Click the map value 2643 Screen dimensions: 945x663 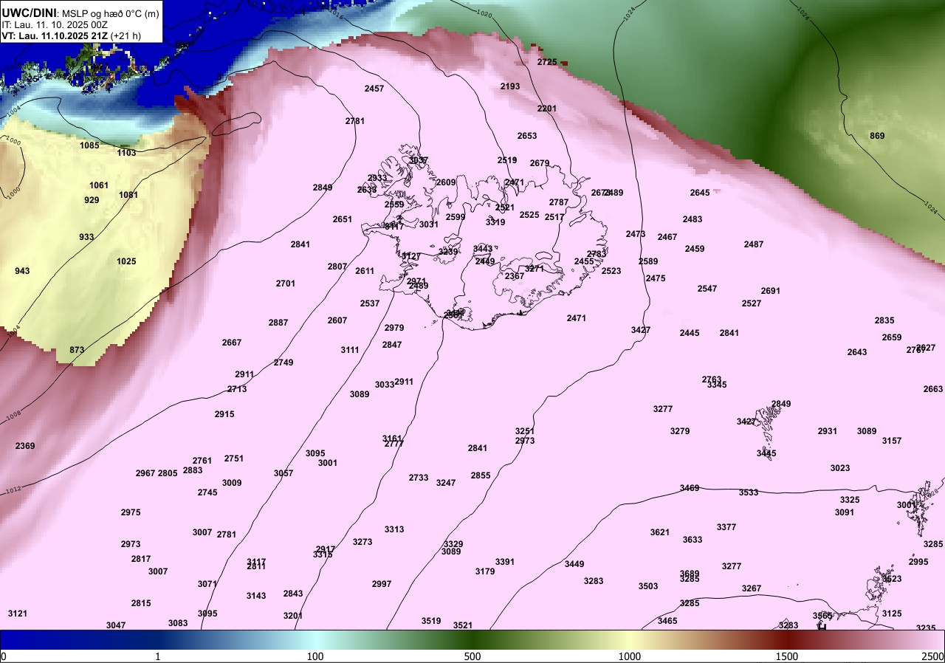coord(857,352)
